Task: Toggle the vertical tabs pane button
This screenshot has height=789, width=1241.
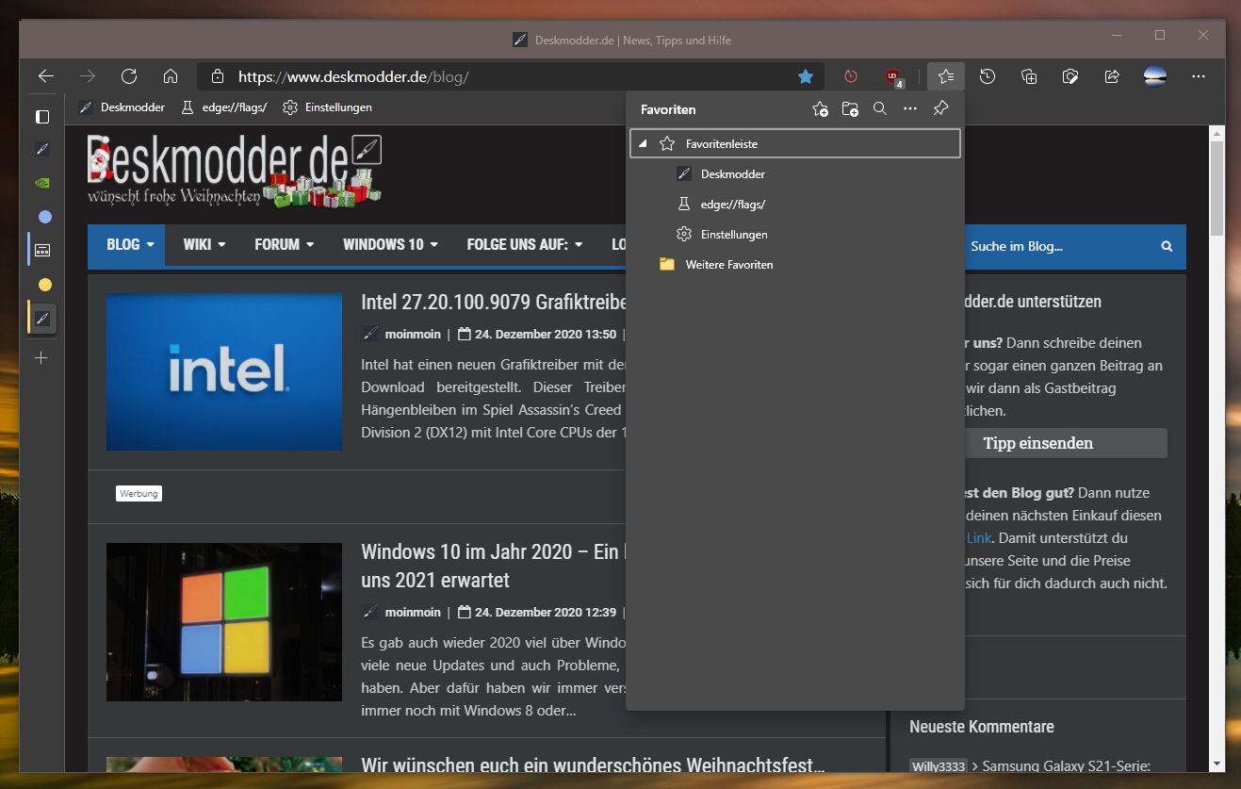Action: (41, 117)
